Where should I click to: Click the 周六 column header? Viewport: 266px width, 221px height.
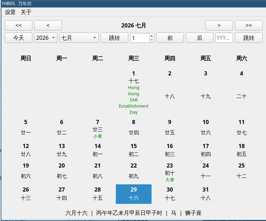(242, 58)
